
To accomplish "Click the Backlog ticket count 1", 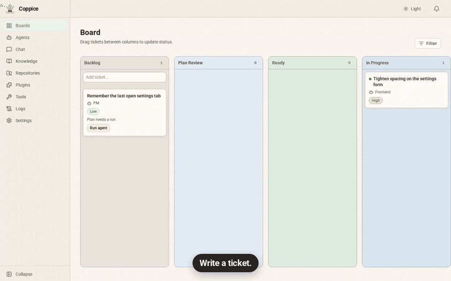I will click(x=161, y=63).
